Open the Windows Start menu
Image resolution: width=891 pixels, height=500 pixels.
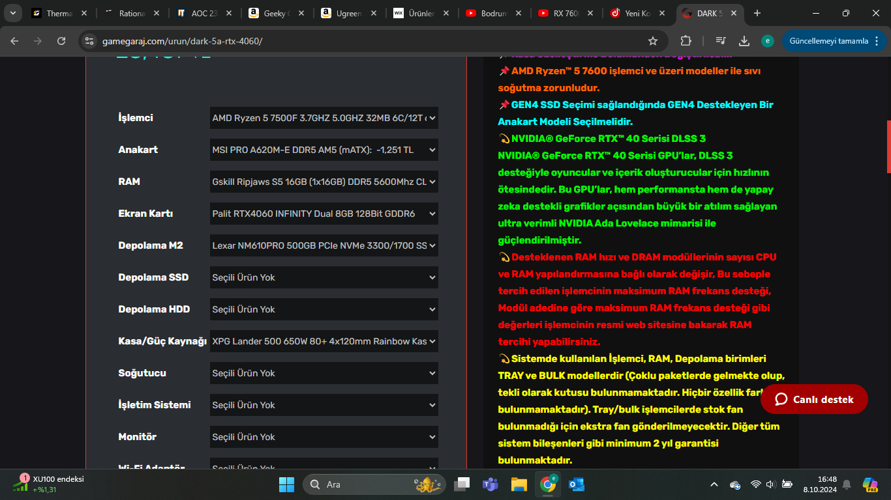(286, 484)
